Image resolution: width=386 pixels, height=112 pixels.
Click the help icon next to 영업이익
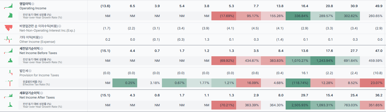pos(33,4)
